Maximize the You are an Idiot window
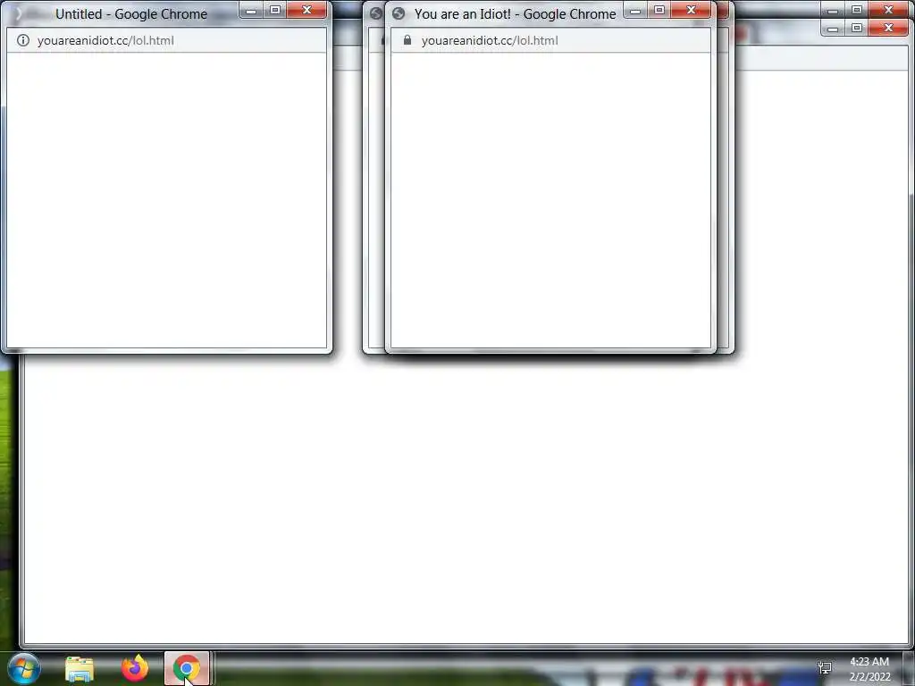The image size is (915, 686). pos(659,10)
